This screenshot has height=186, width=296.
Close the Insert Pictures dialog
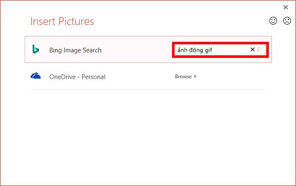[286, 7]
